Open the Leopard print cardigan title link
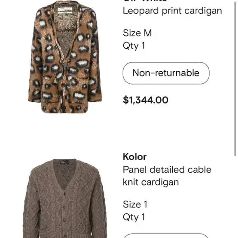Viewport: 238px width, 238px height. tap(172, 11)
